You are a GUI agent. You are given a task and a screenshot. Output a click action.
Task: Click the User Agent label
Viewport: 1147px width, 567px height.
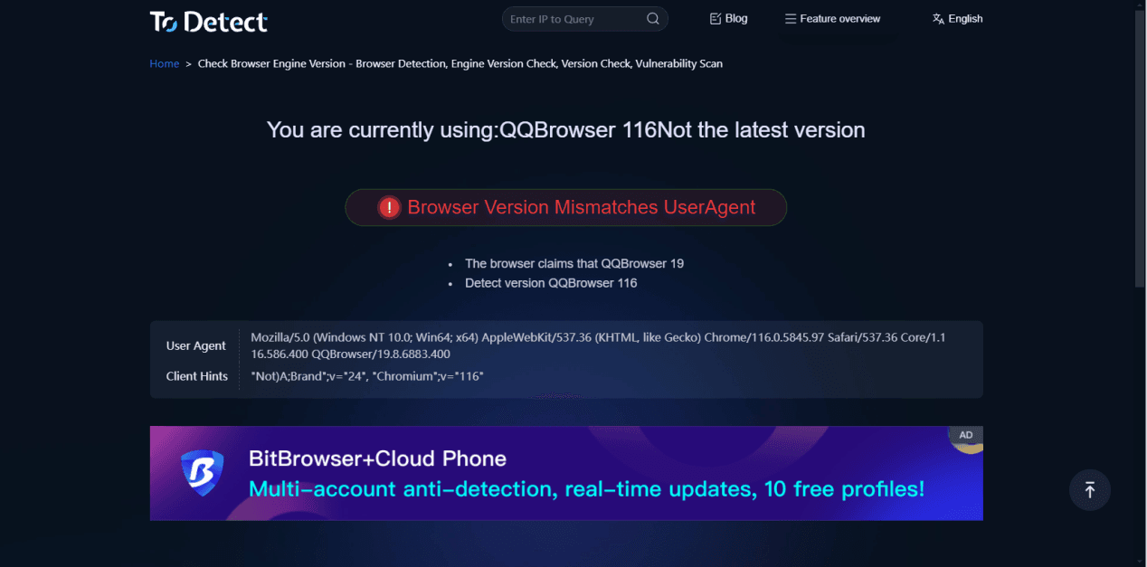coord(196,345)
